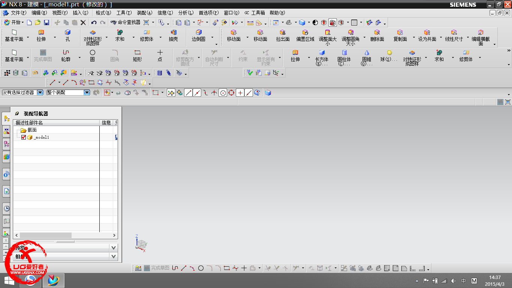Select the 偏置区域 offset region tool
The width and height of the screenshot is (512, 288).
[x=305, y=36]
